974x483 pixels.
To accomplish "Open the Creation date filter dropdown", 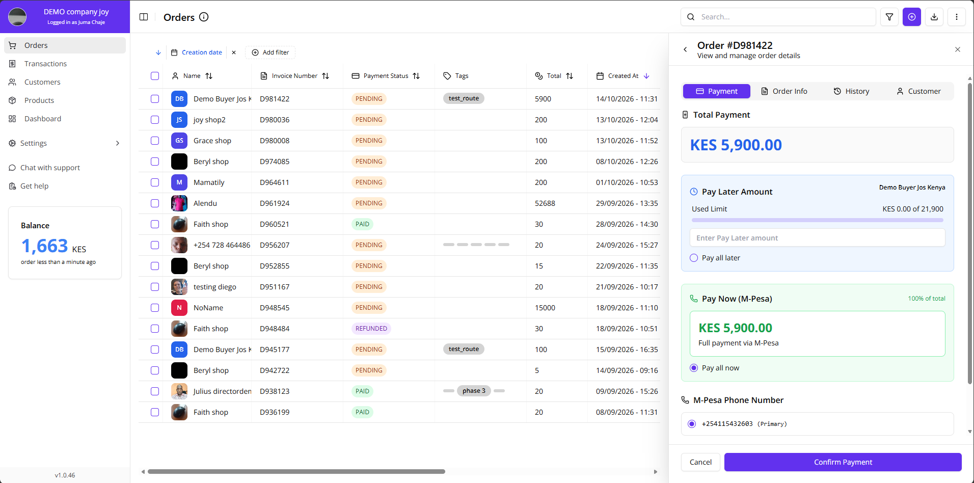I will point(197,52).
